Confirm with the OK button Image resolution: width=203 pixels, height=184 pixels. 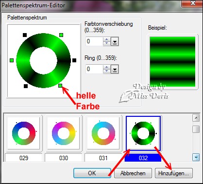pyautogui.click(x=92, y=173)
